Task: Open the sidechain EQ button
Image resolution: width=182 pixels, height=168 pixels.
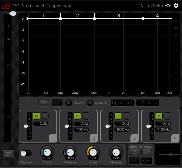Action: tap(147, 152)
